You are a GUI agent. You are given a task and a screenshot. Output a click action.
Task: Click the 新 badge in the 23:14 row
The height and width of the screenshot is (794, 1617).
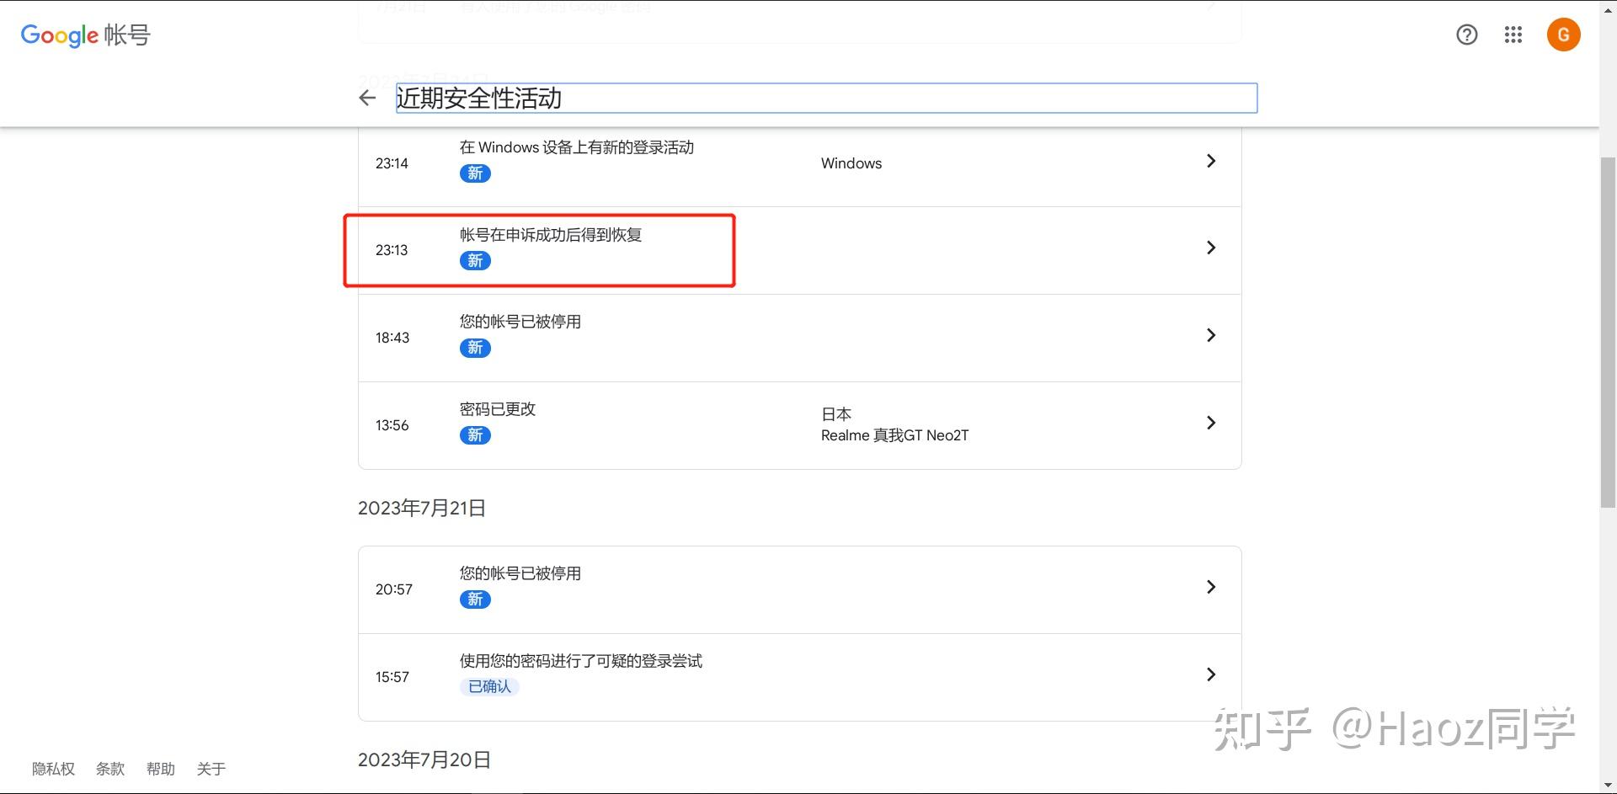point(475,173)
